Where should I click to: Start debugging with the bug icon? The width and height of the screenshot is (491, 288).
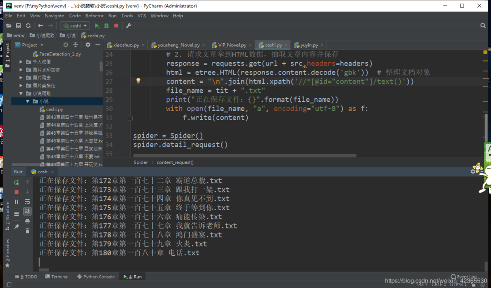pos(106,25)
